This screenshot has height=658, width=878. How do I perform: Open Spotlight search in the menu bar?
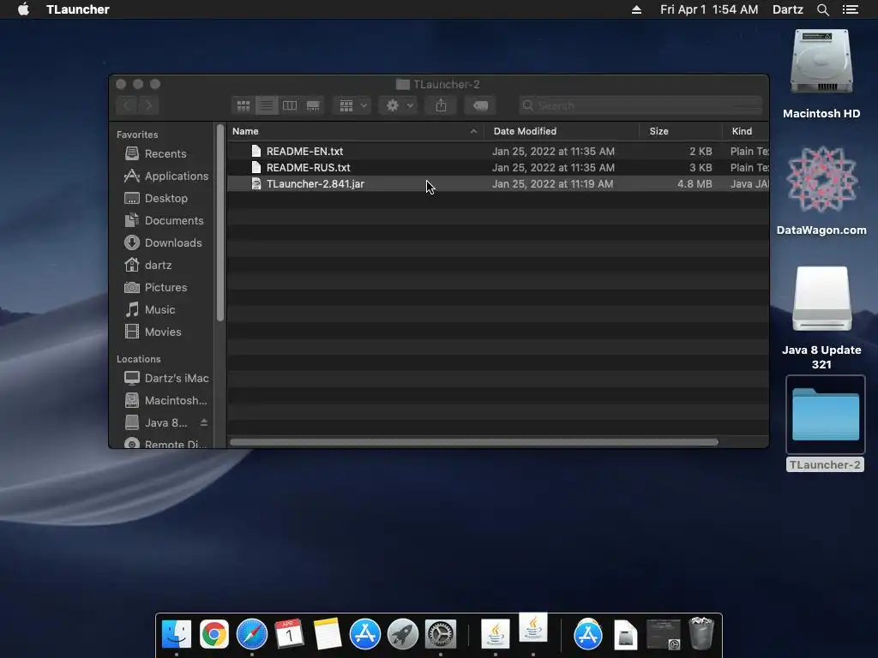822,9
